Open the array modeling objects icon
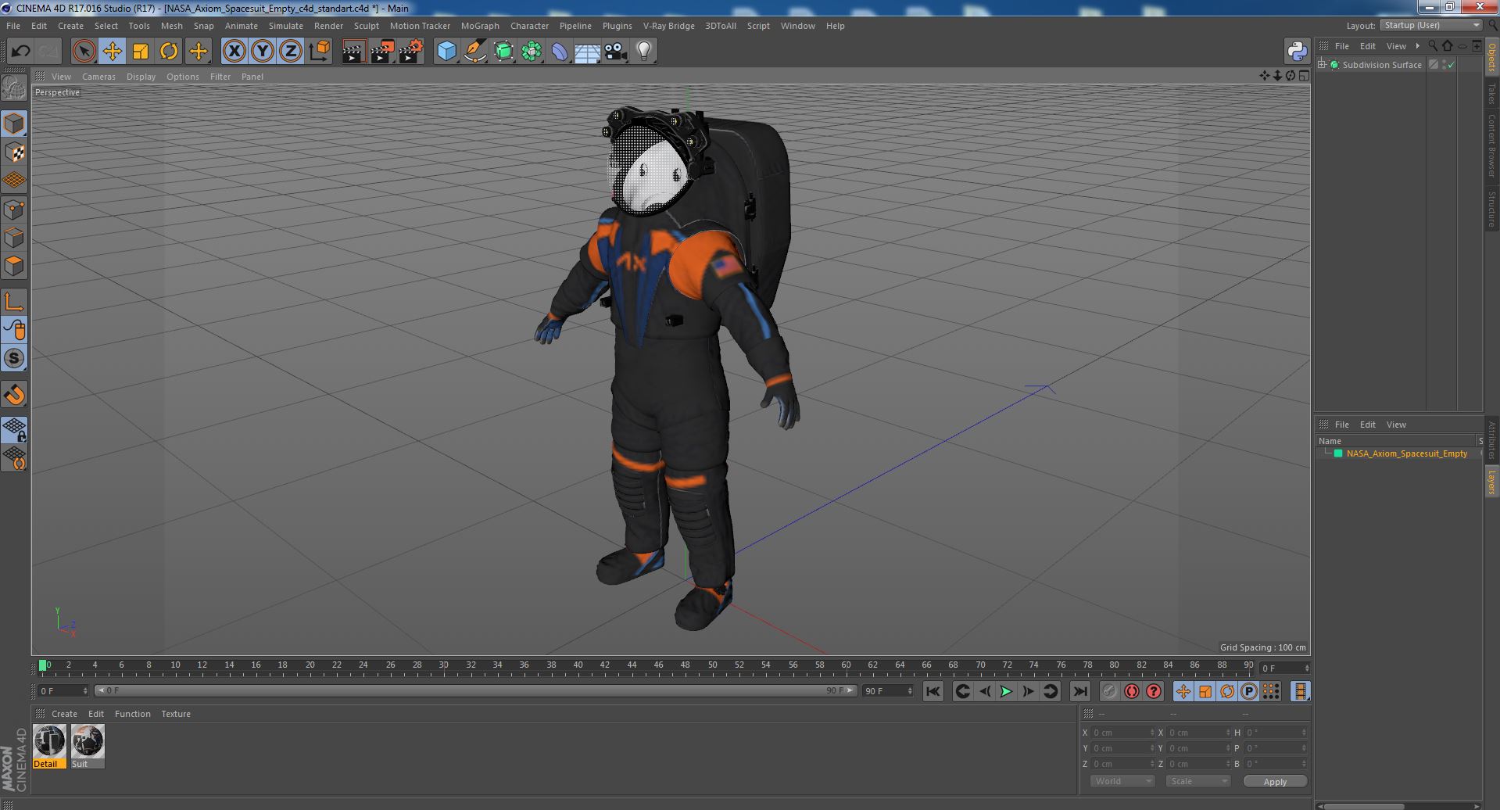The width and height of the screenshot is (1500, 810). 532,52
